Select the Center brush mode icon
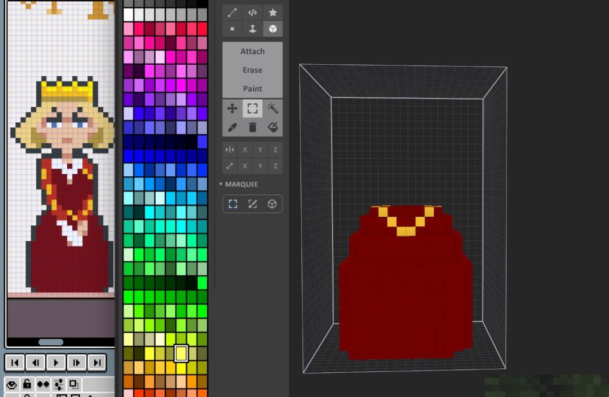Image resolution: width=609 pixels, height=397 pixels. (x=253, y=12)
